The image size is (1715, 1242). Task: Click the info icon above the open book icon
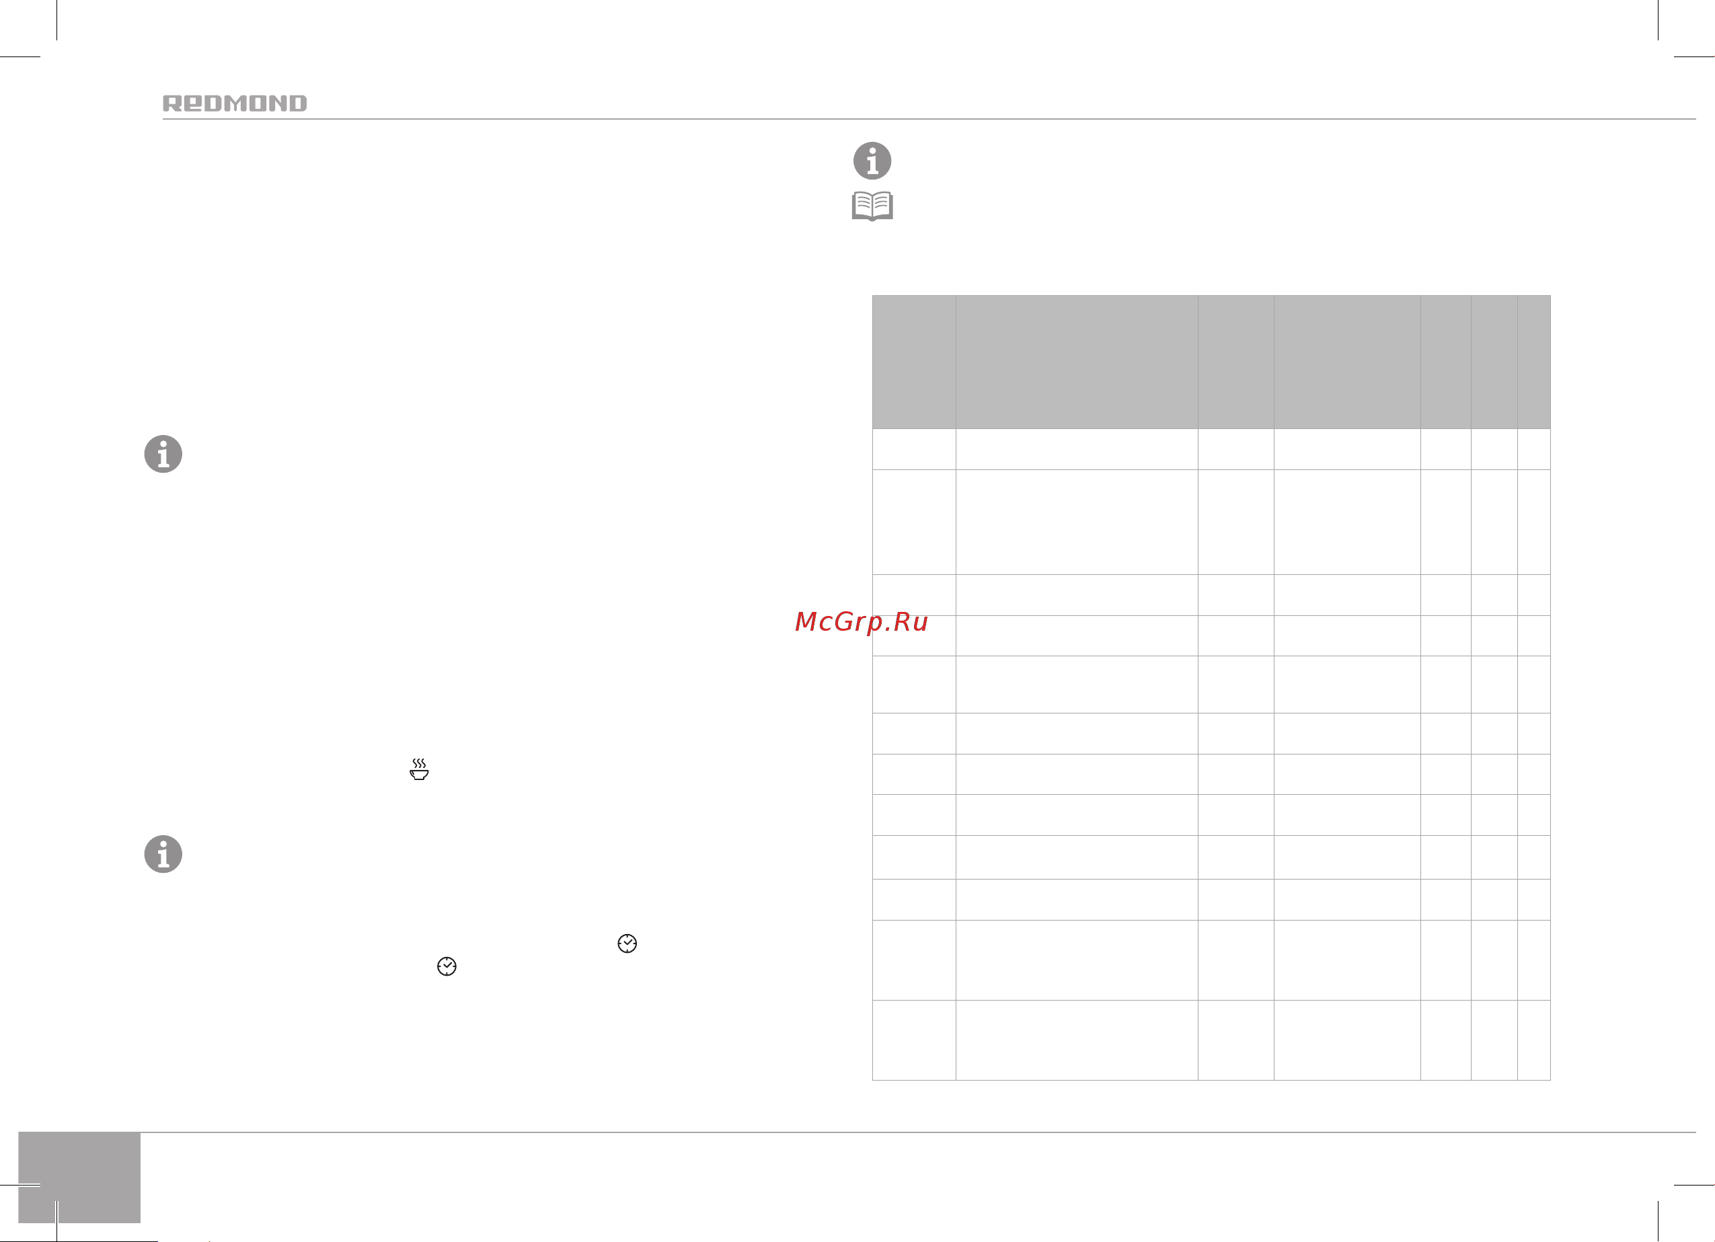[872, 160]
